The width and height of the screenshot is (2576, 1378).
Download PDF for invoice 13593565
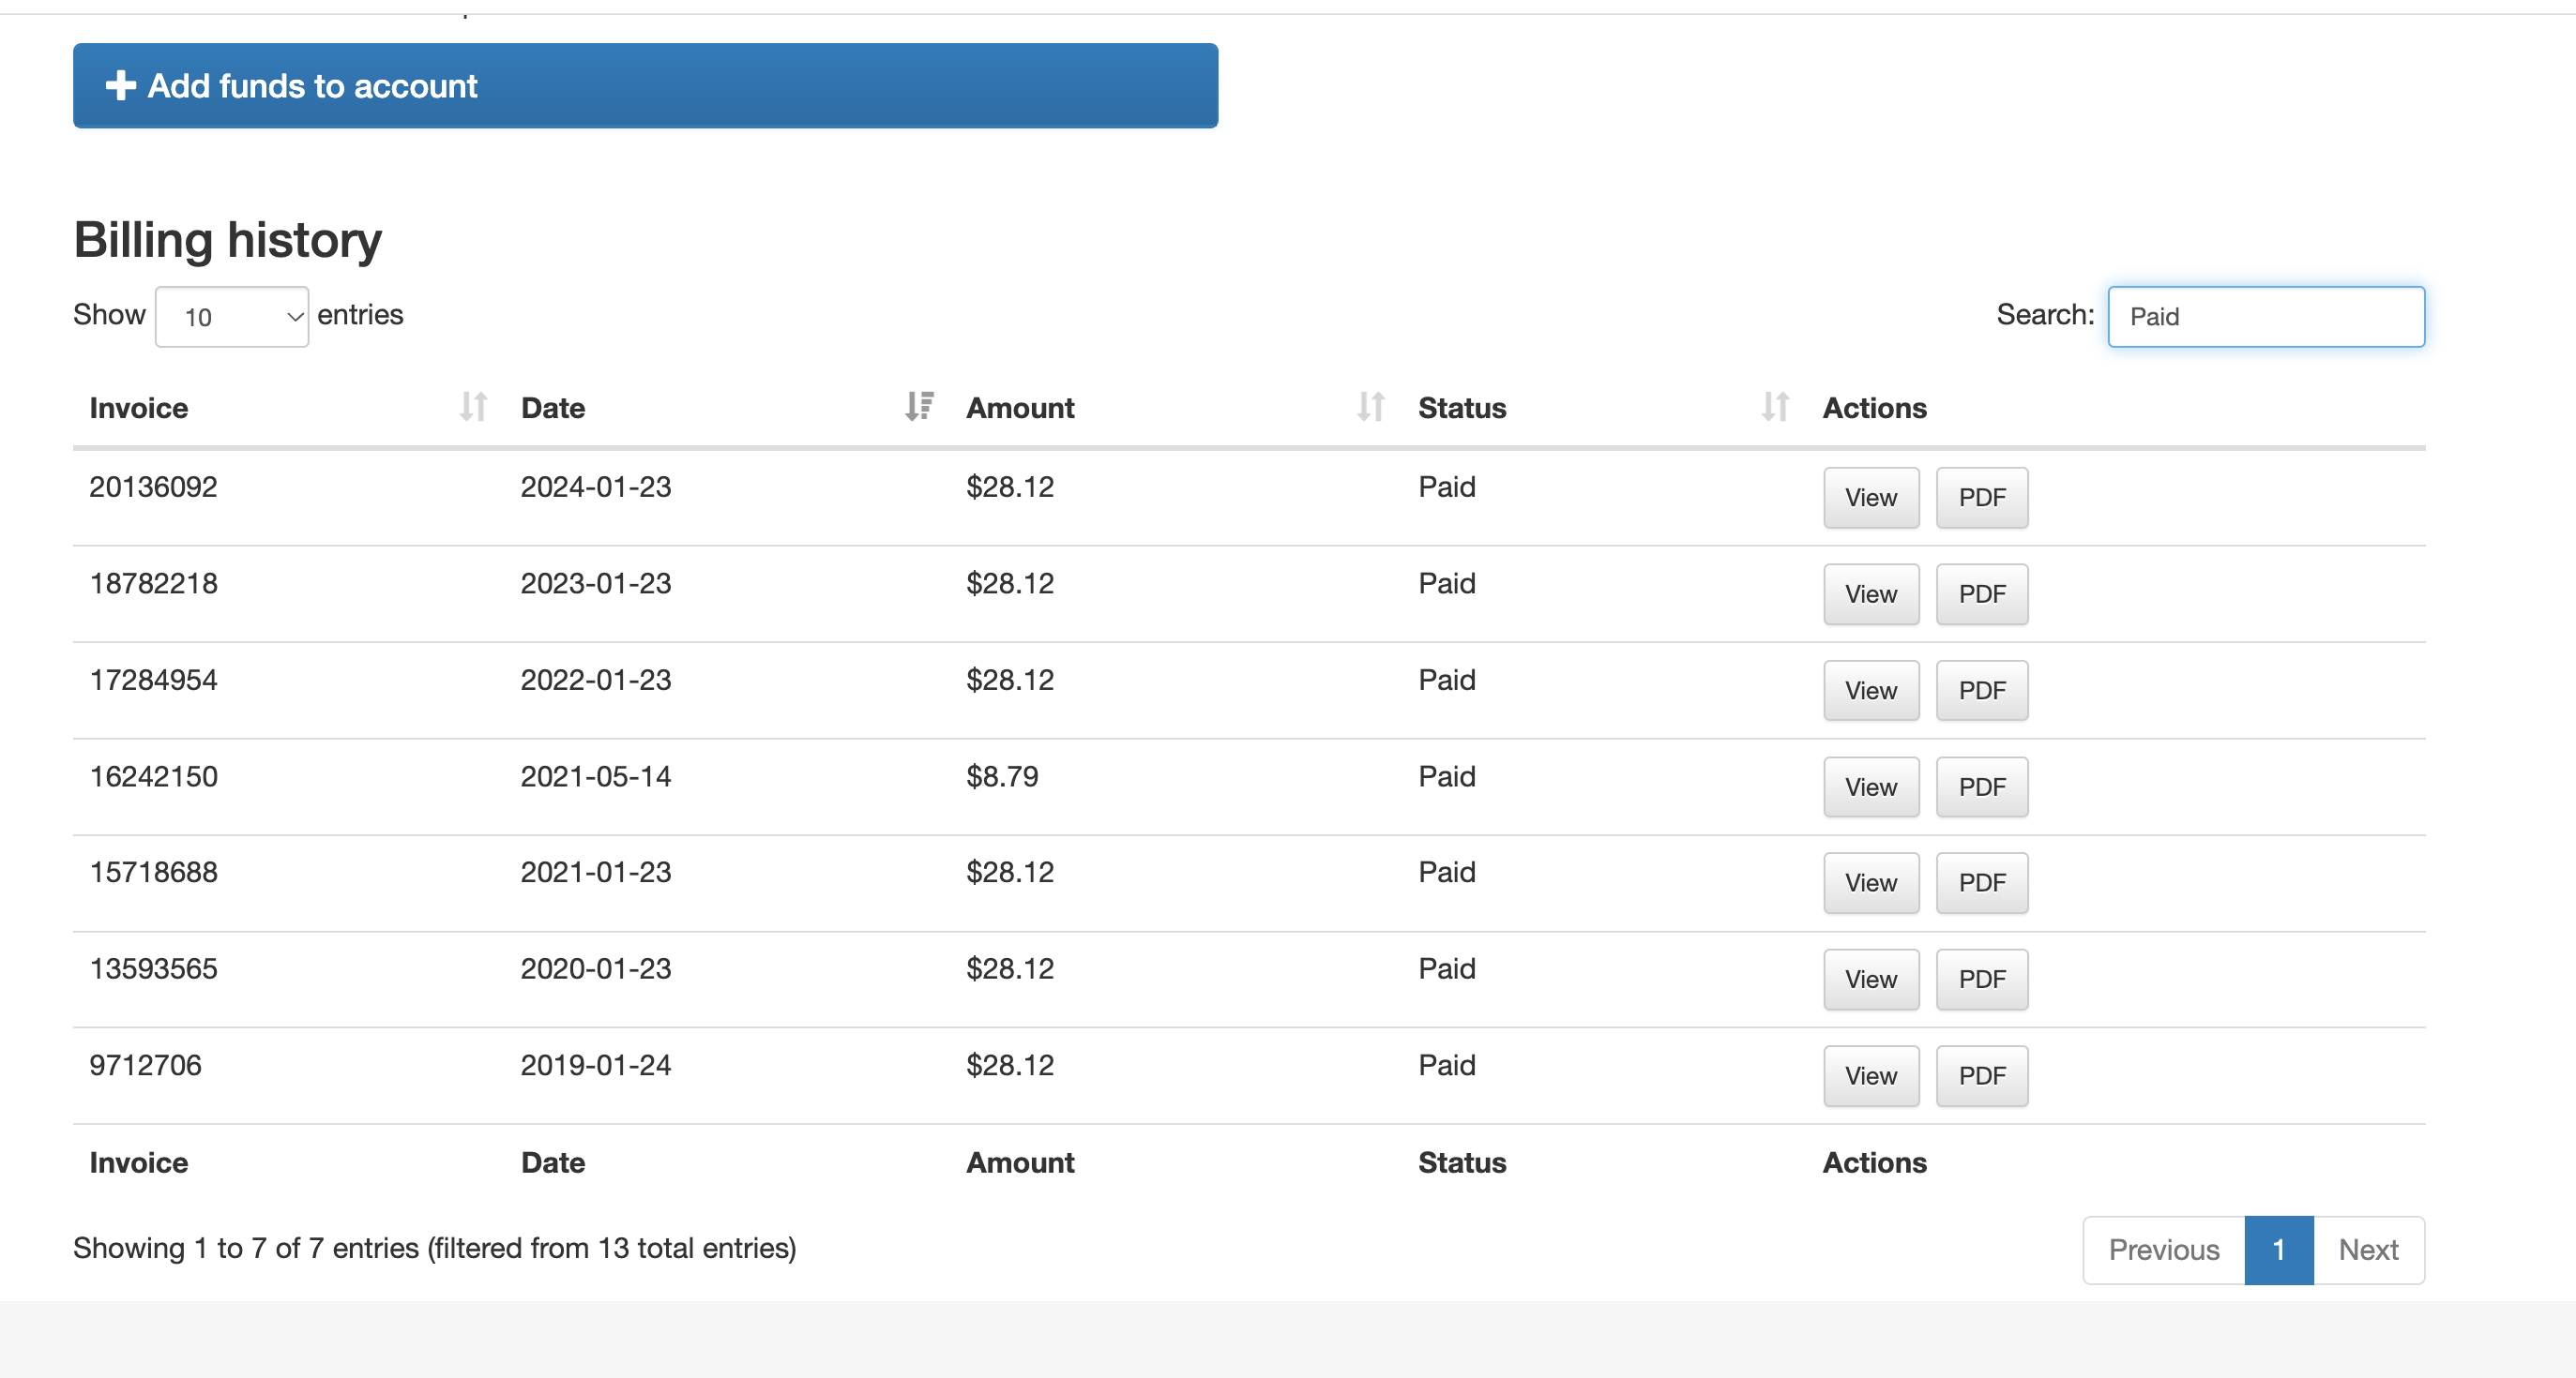pos(1982,980)
